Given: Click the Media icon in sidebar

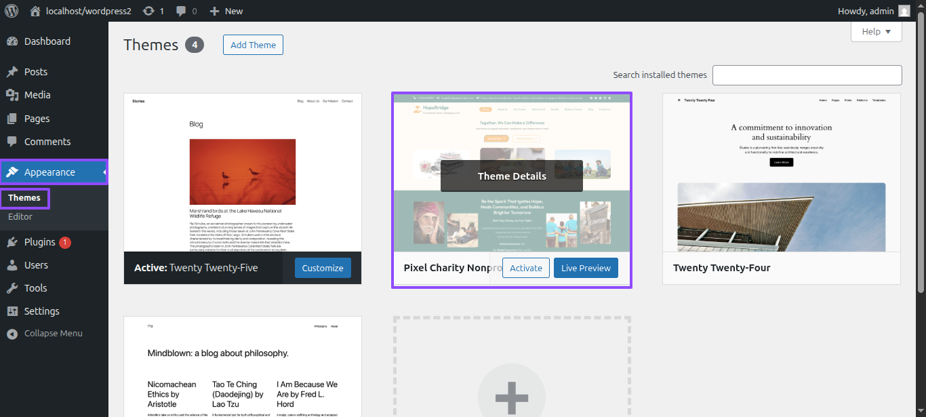Looking at the screenshot, I should tap(12, 95).
